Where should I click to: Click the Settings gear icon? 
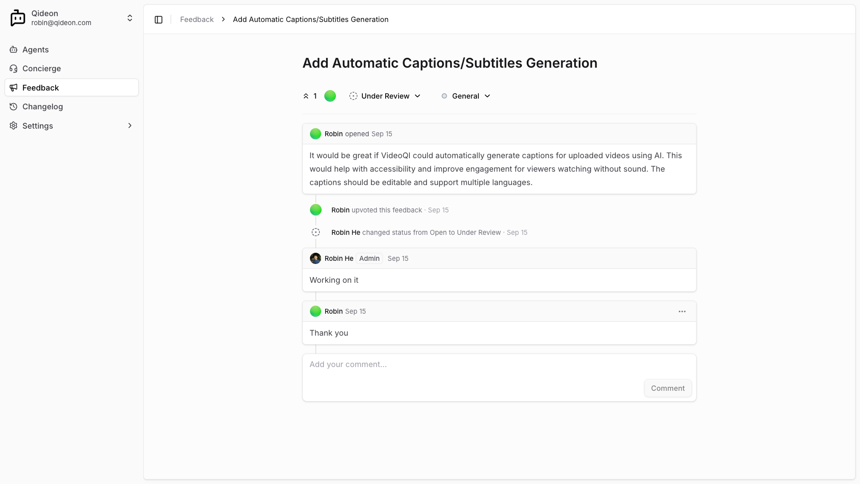point(13,126)
